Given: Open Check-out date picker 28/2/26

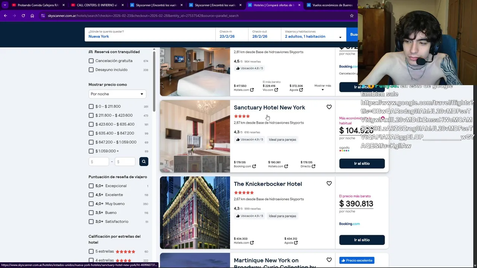Looking at the screenshot, I should tap(264, 34).
